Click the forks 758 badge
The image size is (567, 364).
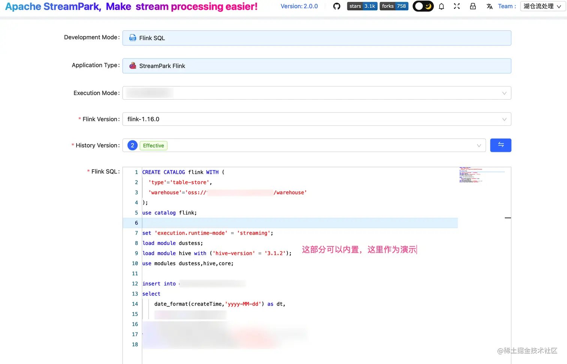(394, 6)
